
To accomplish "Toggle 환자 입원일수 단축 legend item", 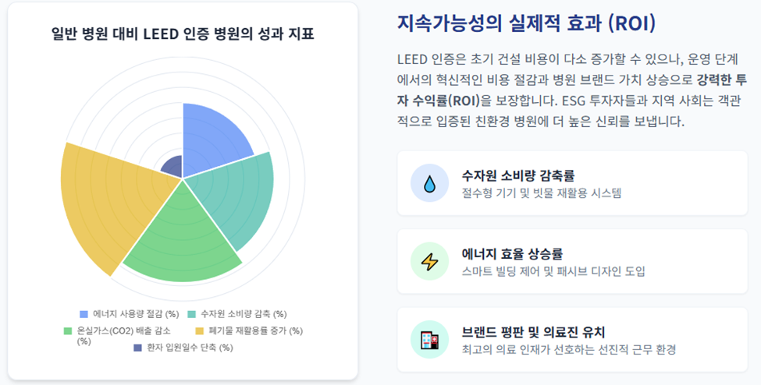I will click(183, 348).
